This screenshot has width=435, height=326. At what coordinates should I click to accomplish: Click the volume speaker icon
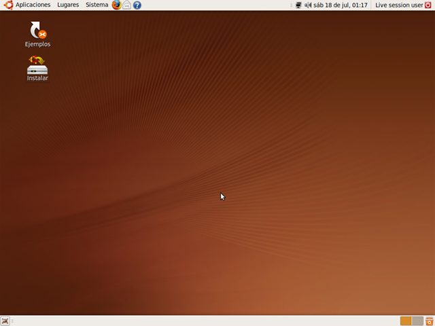[x=308, y=5]
